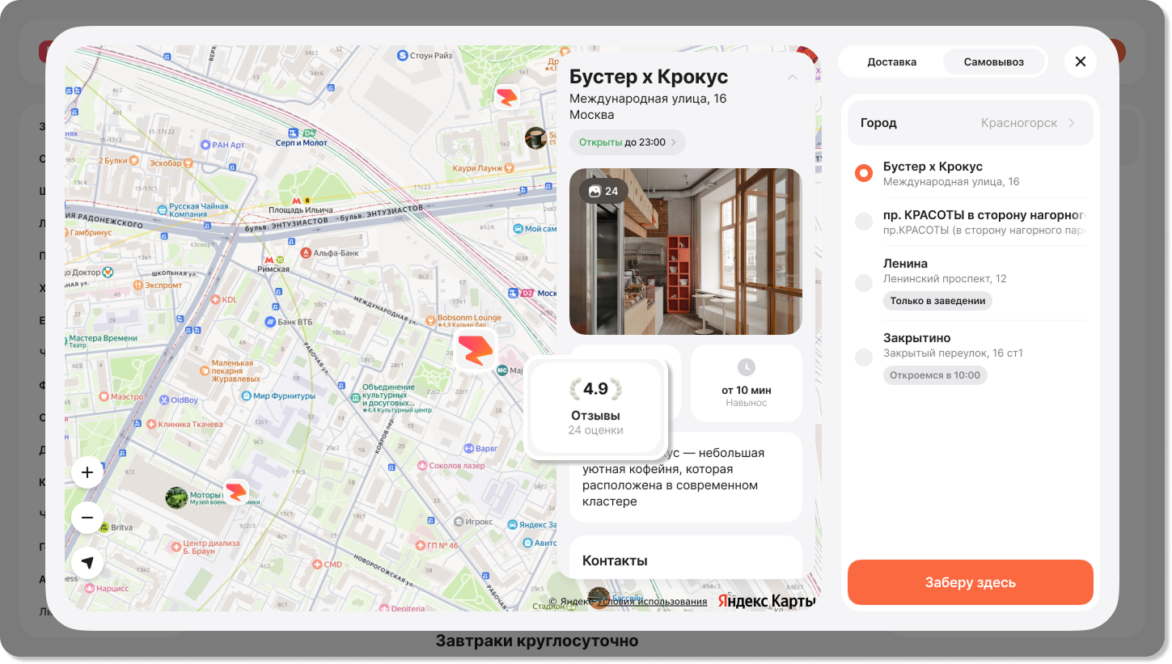Click the Гамбринус map marker
1172x664 pixels.
pyautogui.click(x=69, y=232)
